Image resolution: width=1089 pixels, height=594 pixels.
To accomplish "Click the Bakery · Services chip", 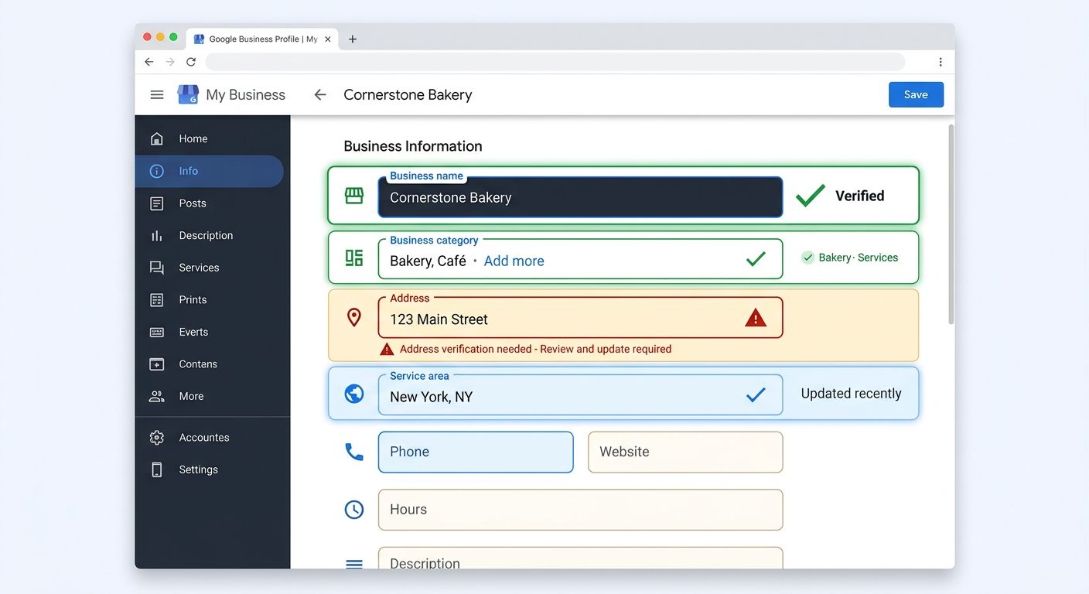I will click(850, 258).
